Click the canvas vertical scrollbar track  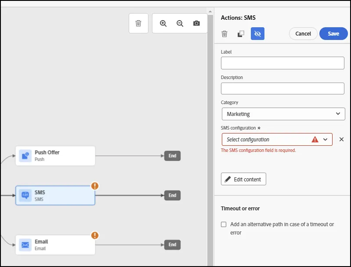pyautogui.click(x=210, y=141)
